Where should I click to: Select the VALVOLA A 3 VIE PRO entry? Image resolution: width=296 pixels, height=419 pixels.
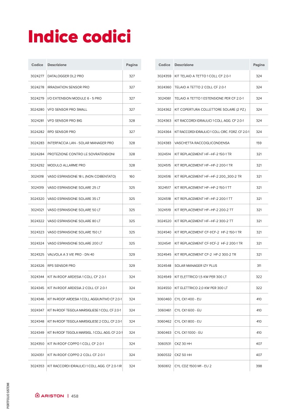(x=71, y=255)
